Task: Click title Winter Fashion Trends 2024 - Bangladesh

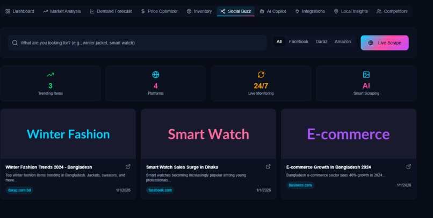Action: (49, 167)
